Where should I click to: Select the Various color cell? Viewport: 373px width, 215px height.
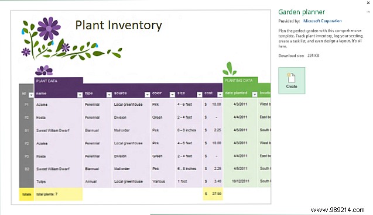(x=162, y=182)
